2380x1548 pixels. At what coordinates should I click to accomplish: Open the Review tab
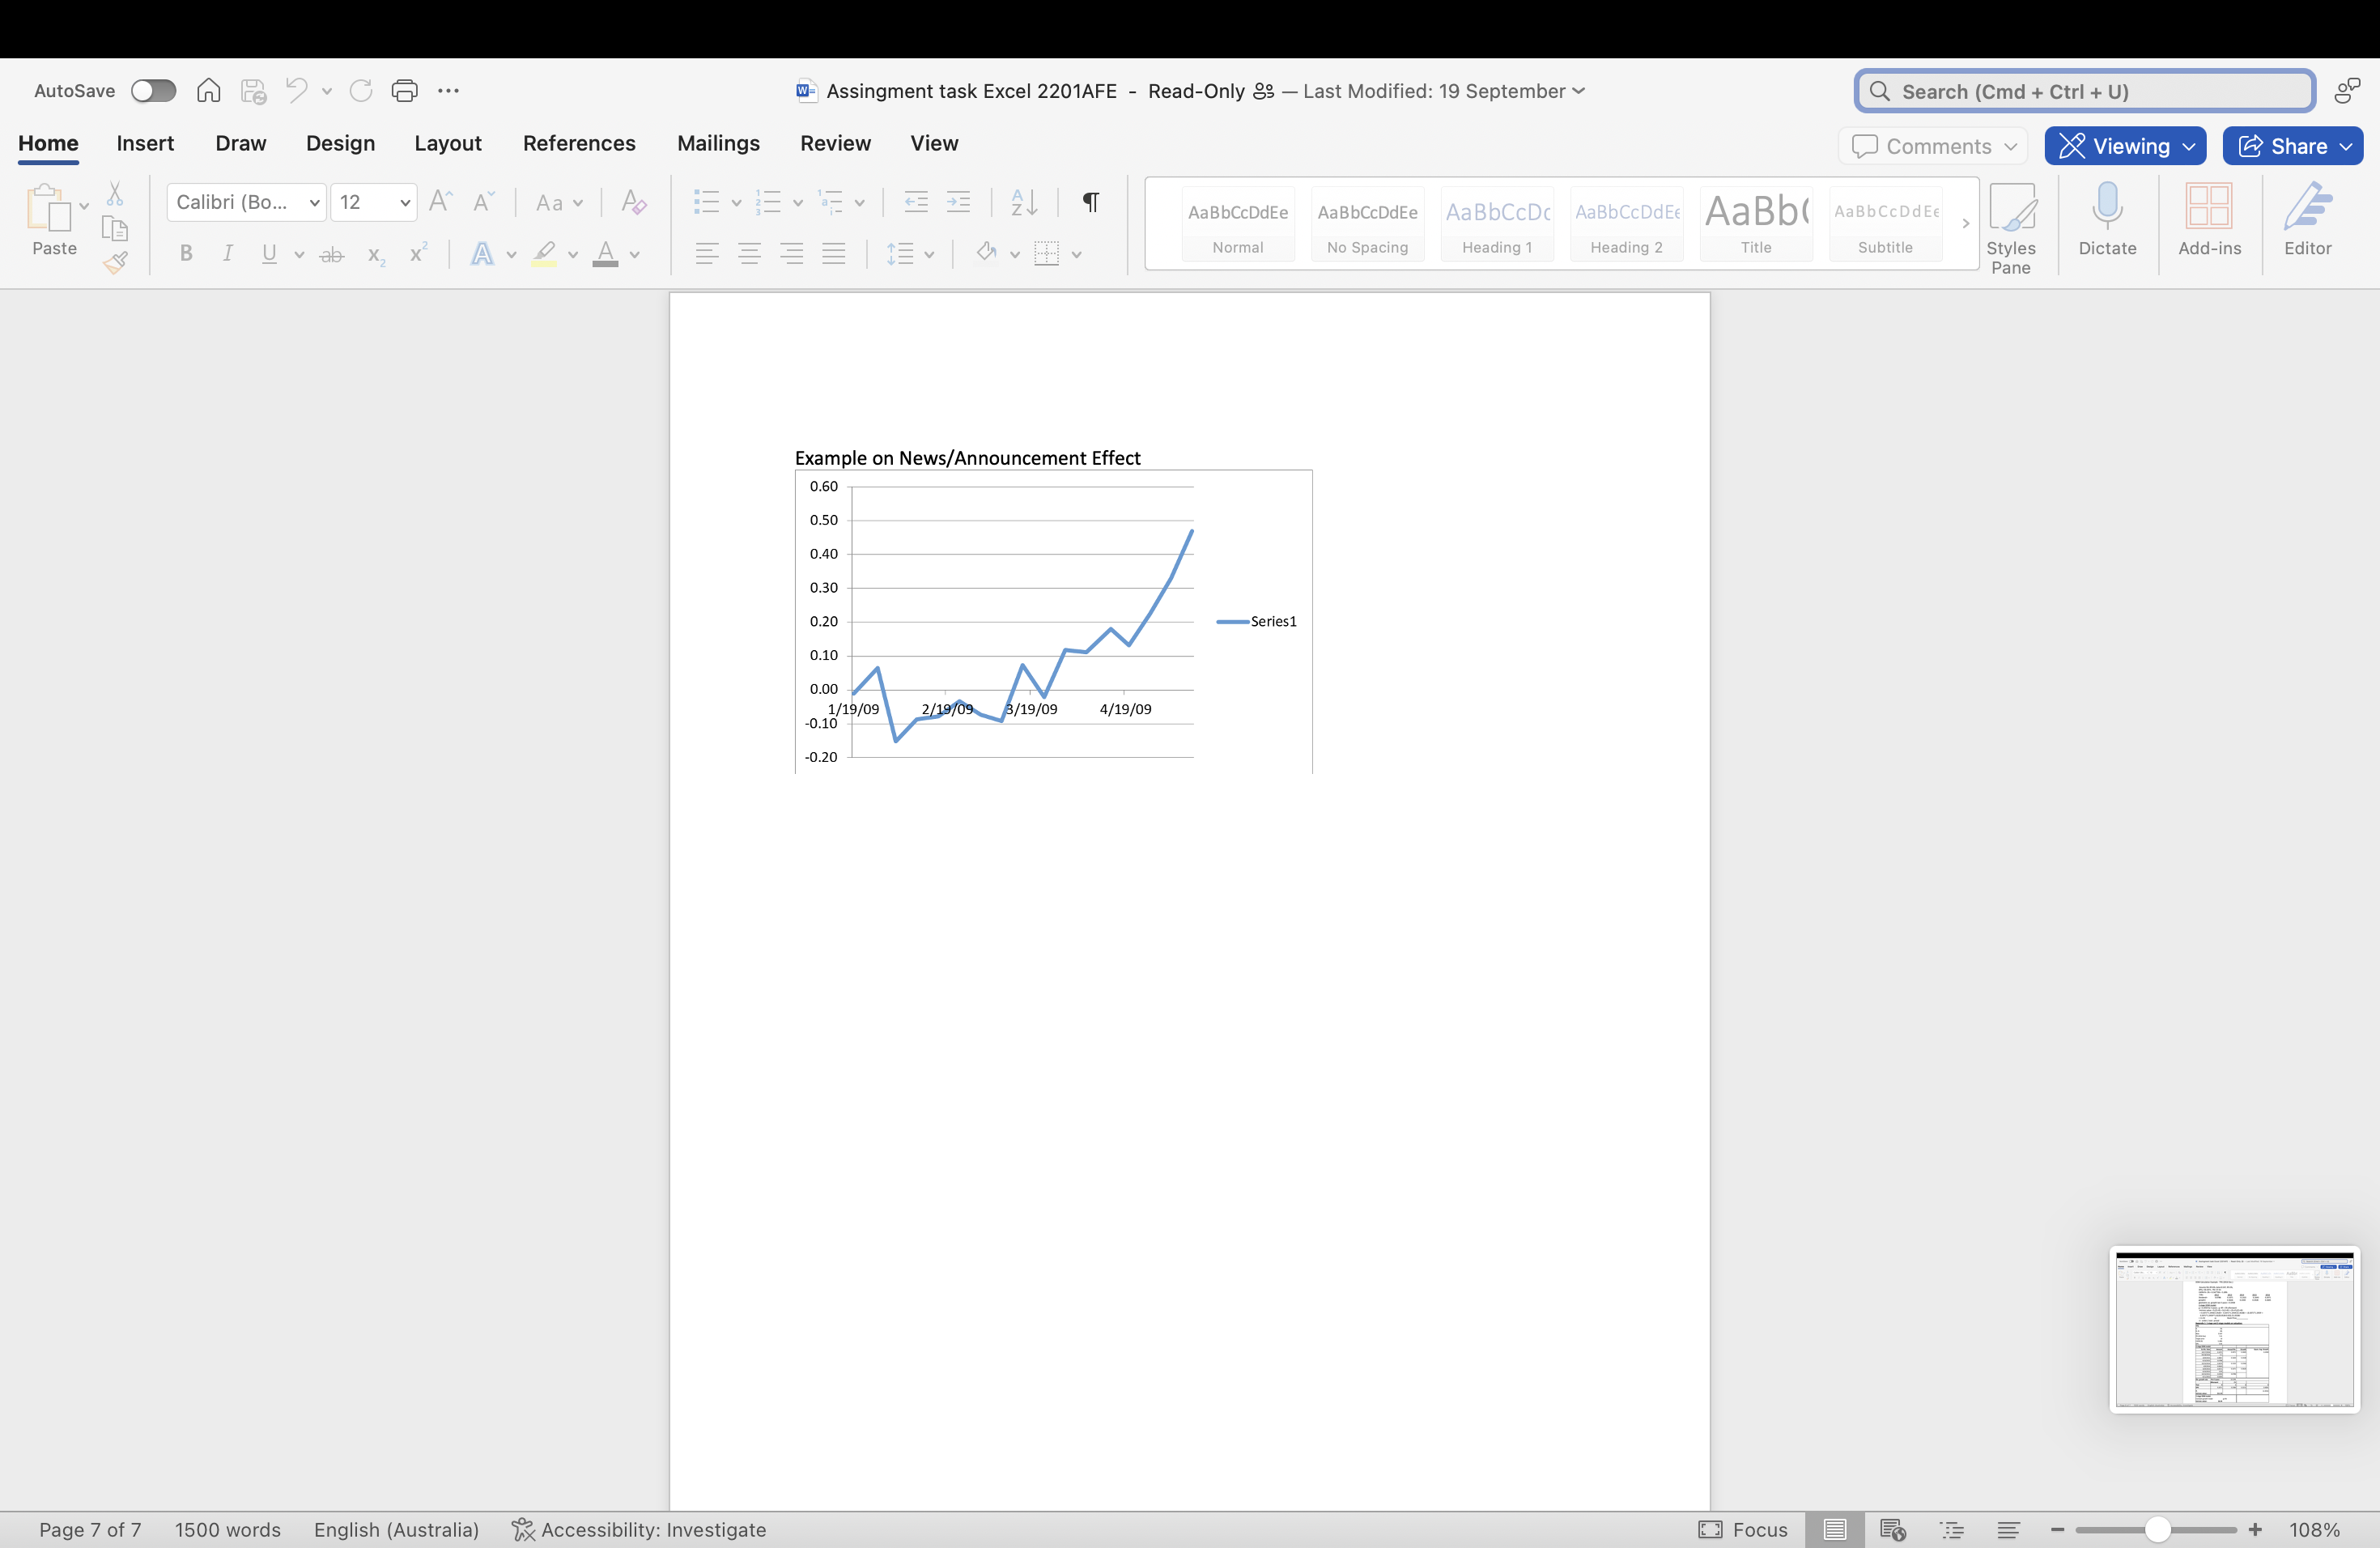pos(835,143)
